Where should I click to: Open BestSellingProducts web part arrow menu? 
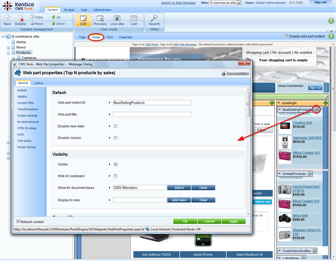tap(280, 109)
